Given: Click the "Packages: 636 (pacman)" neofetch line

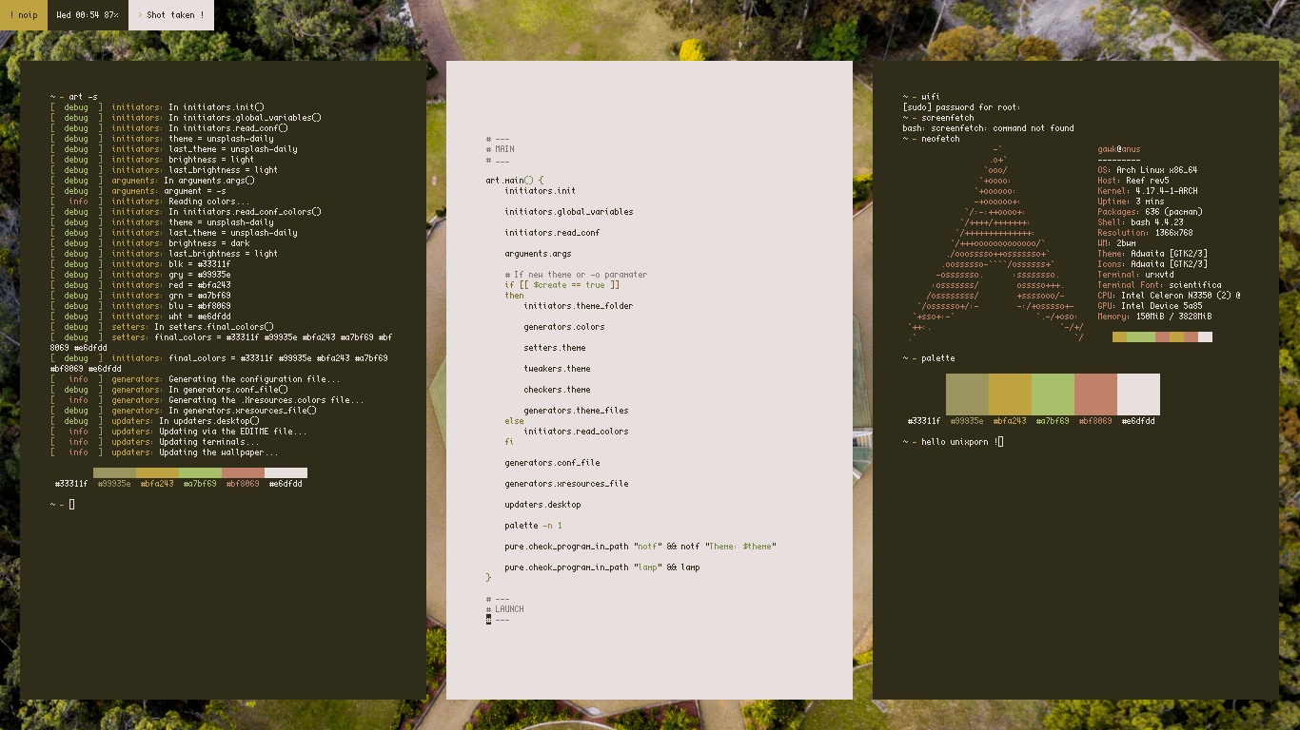Looking at the screenshot, I should pyautogui.click(x=1150, y=212).
